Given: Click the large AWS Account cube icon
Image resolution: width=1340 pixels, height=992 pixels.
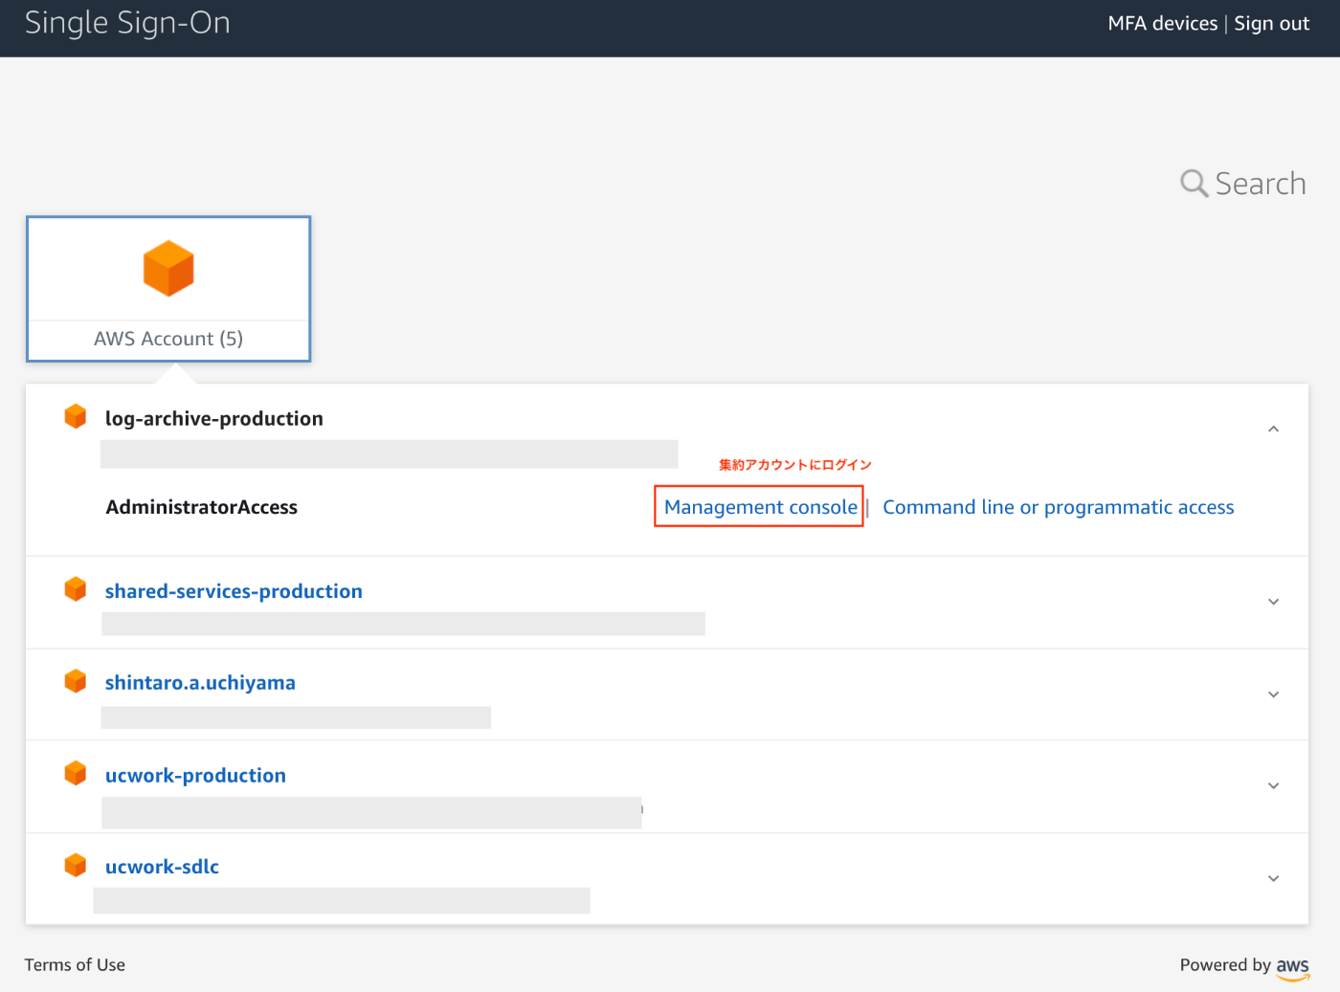Looking at the screenshot, I should coord(168,269).
